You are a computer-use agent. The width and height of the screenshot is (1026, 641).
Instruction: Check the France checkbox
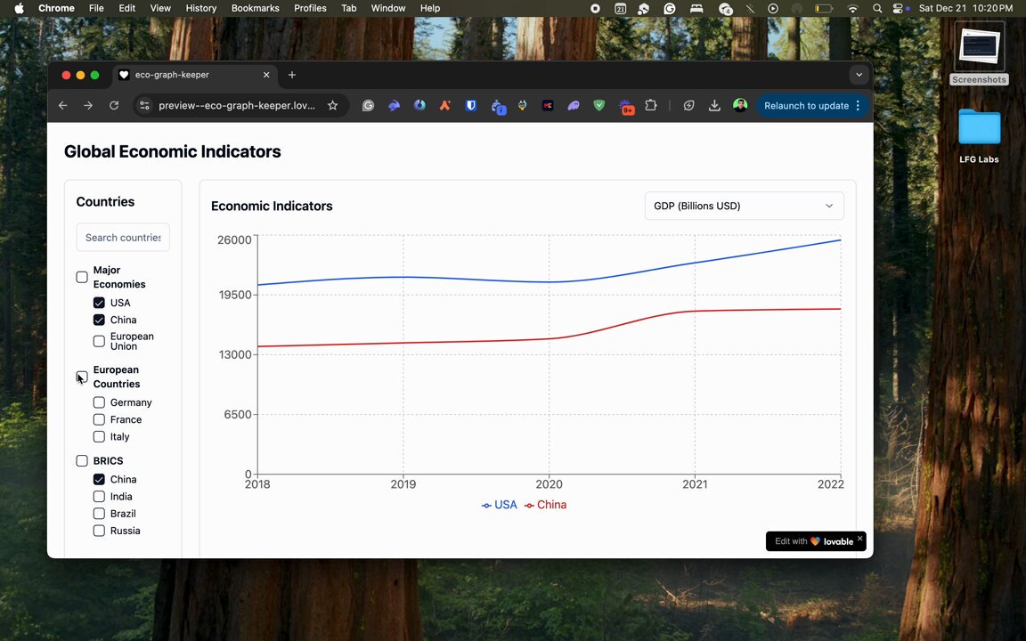point(99,419)
